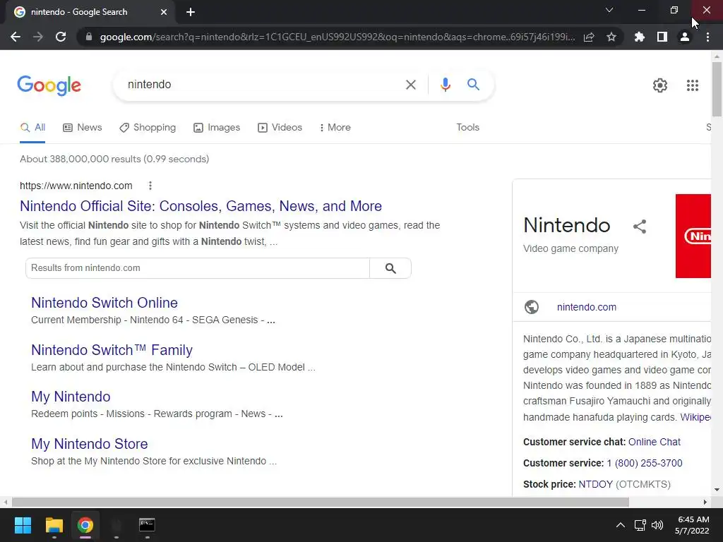Click the browser forward arrow
The image size is (723, 542).
(x=38, y=37)
